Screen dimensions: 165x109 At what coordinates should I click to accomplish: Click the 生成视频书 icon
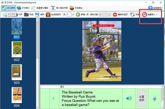[48, 15]
